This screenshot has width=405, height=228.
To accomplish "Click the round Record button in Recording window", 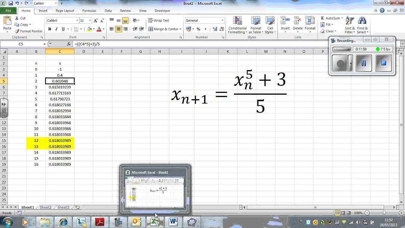I will pyautogui.click(x=340, y=63).
